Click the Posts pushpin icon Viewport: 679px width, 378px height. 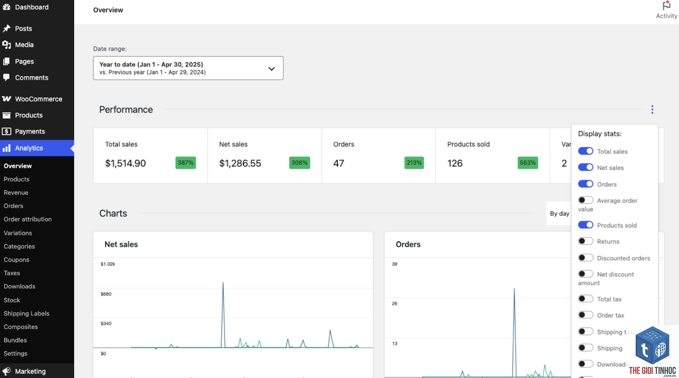click(x=6, y=28)
